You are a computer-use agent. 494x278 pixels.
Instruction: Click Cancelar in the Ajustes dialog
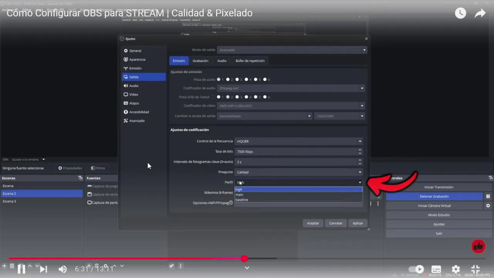click(336, 223)
